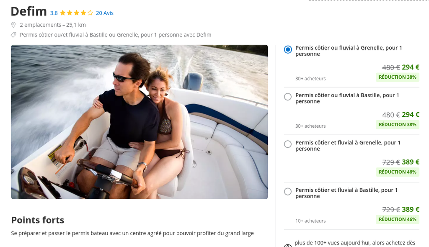Click the Defim merchant title
The height and width of the screenshot is (247, 429).
coord(29,11)
